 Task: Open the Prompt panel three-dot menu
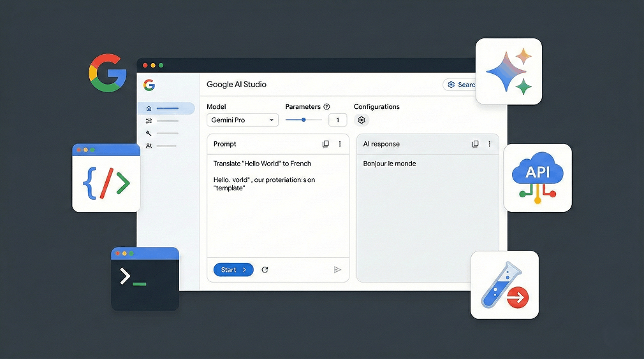[340, 144]
